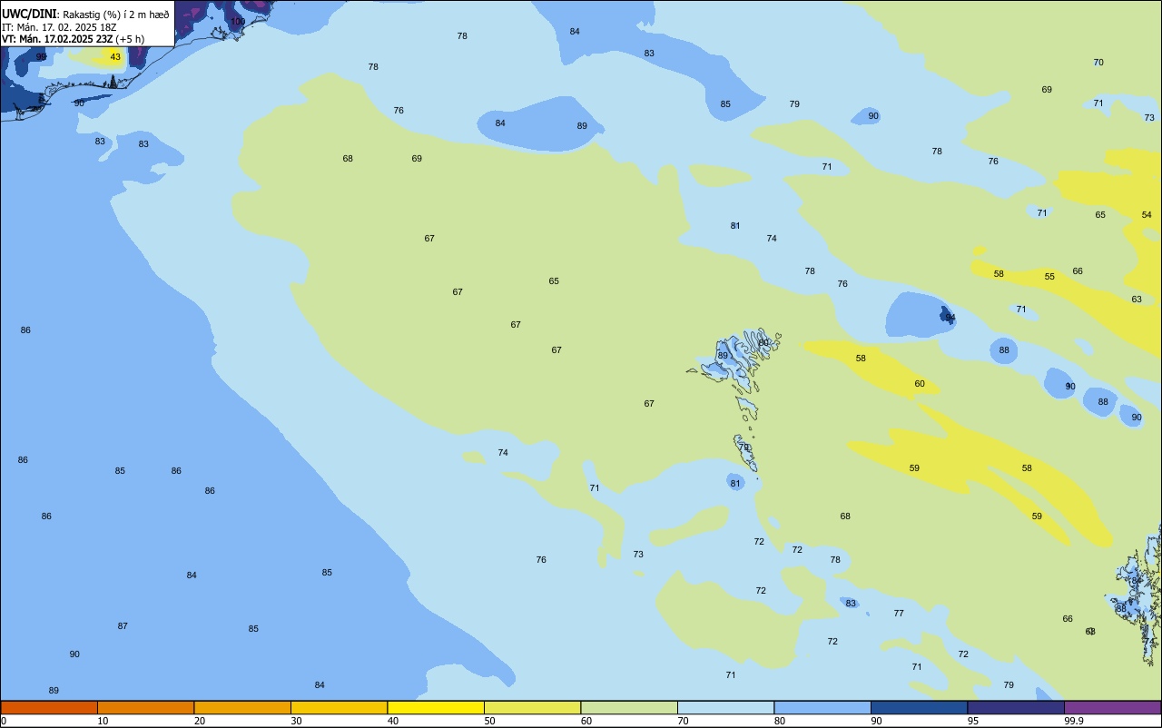
Task: Click the '60' value in the yellow band
Action: coord(920,384)
